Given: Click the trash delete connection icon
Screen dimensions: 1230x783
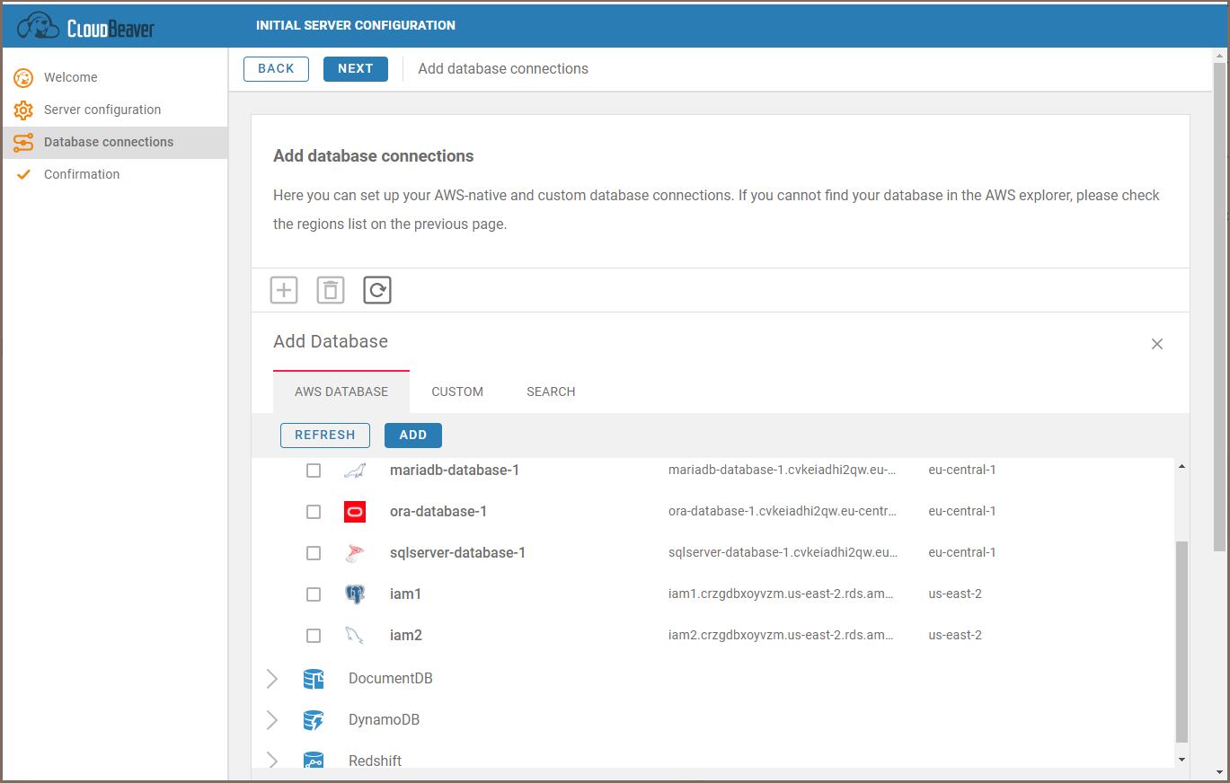Looking at the screenshot, I should click(x=331, y=290).
